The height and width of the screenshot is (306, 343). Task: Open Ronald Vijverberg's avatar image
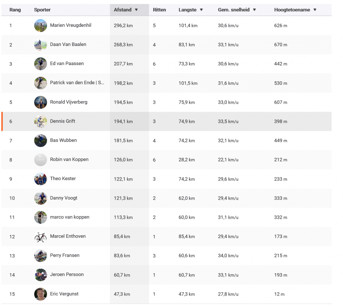[x=41, y=102]
